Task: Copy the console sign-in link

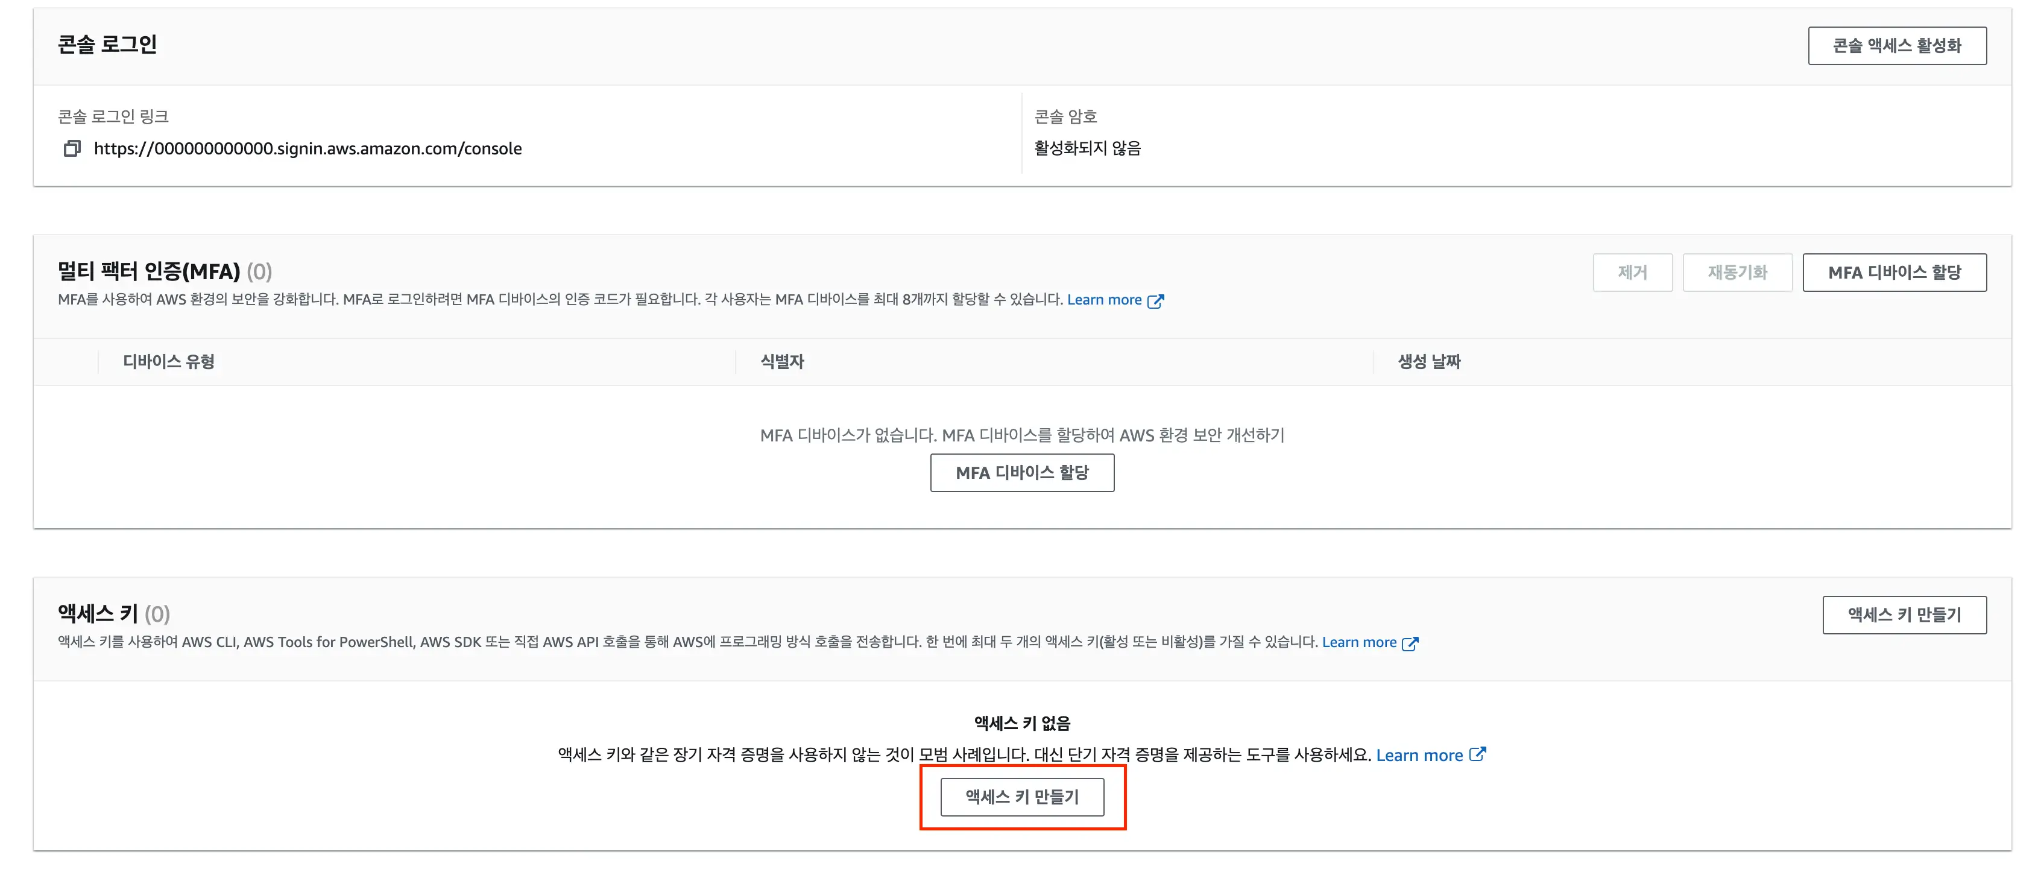Action: 72,149
